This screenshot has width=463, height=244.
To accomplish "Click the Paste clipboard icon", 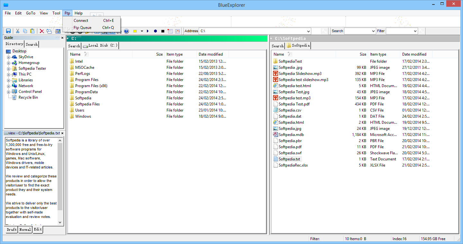I will 32,31.
